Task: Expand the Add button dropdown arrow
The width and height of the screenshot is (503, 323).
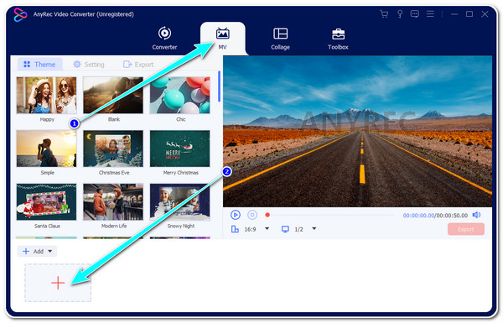Action: click(x=50, y=251)
